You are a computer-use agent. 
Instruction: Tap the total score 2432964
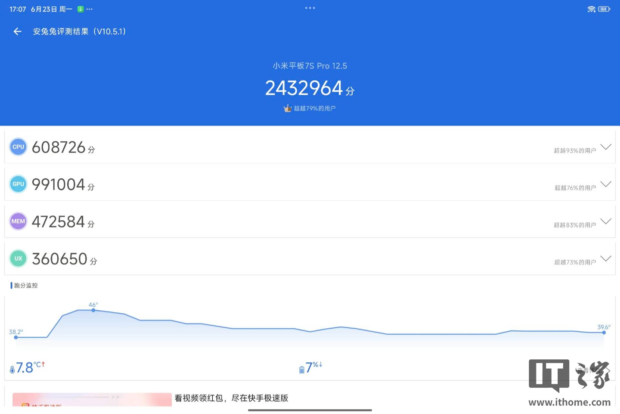tap(304, 88)
